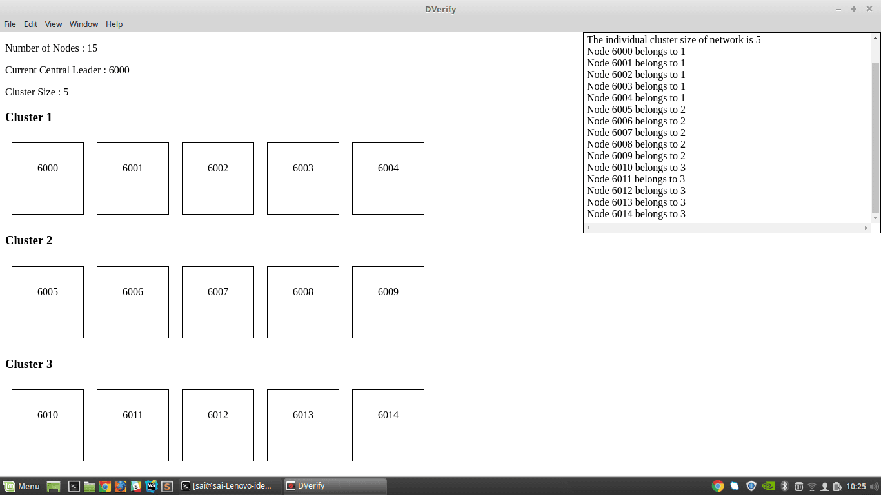Click the log panel scroll-down arrow

tap(875, 218)
